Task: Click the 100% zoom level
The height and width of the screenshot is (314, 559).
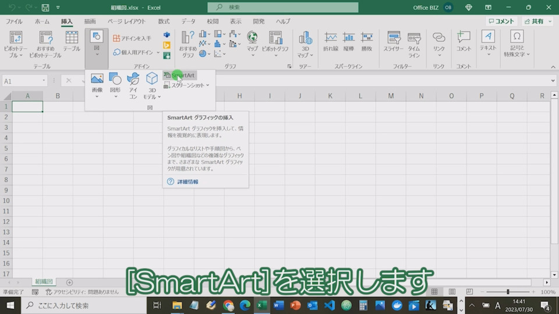Action: (x=548, y=292)
